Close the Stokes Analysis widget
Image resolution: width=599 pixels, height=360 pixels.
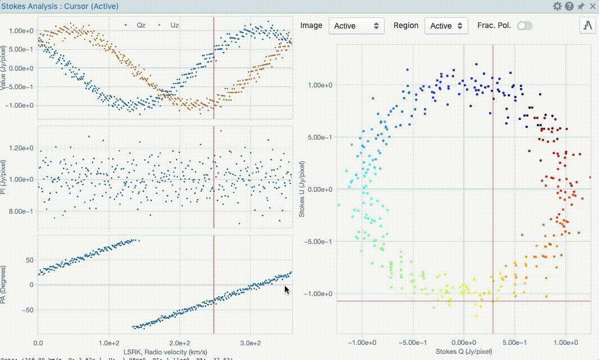[x=593, y=6]
